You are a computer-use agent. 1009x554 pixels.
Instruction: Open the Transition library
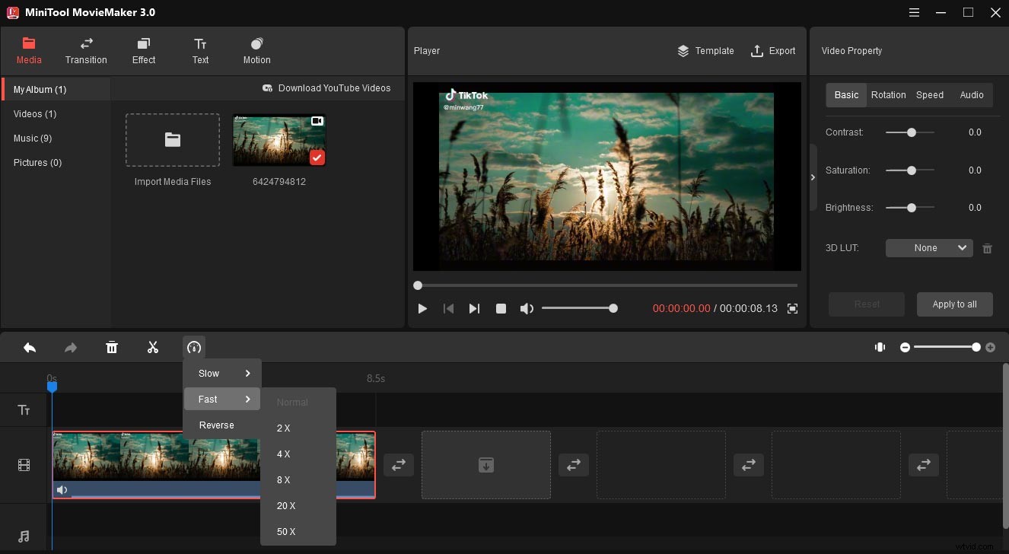pyautogui.click(x=86, y=51)
